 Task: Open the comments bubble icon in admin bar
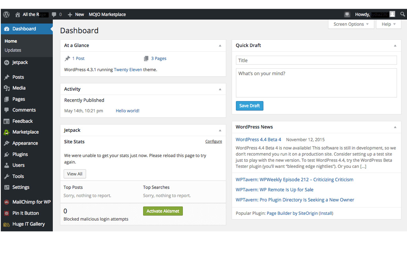tap(54, 14)
